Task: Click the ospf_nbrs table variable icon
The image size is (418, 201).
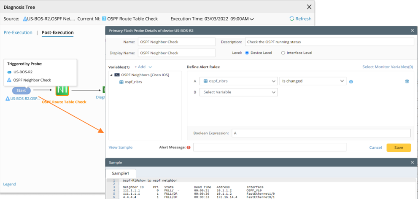Action: pyautogui.click(x=121, y=82)
